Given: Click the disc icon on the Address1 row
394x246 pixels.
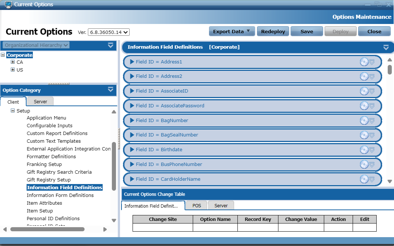Looking at the screenshot, I should pos(364,62).
